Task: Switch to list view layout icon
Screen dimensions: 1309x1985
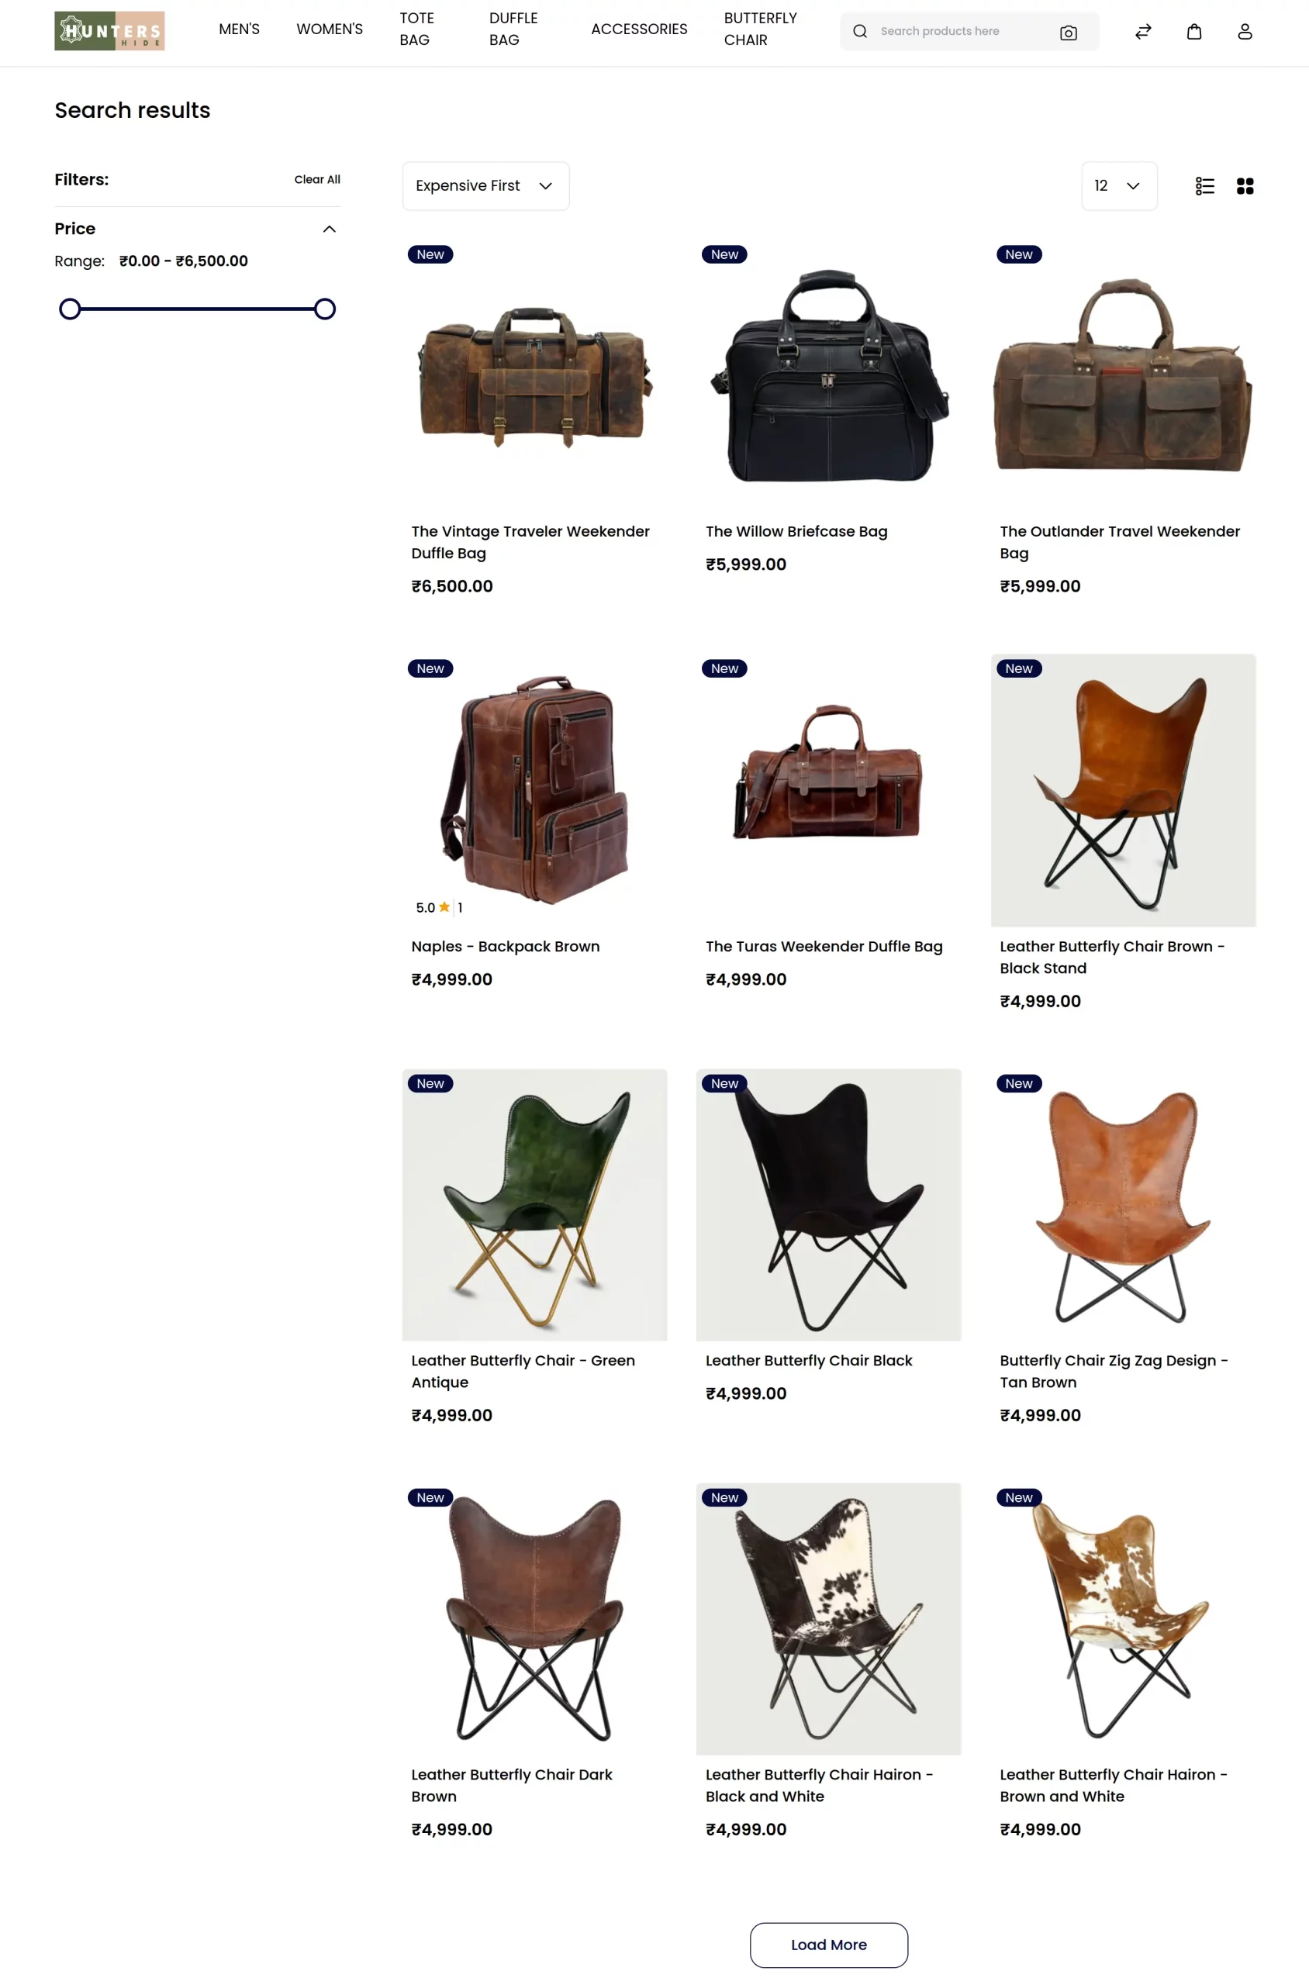Action: (1204, 186)
